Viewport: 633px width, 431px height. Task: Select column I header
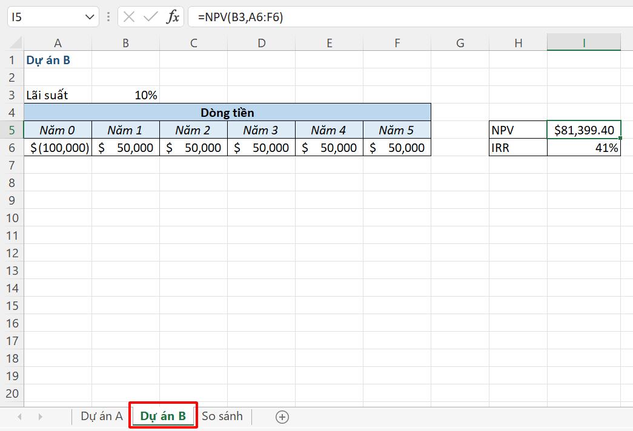tap(584, 43)
